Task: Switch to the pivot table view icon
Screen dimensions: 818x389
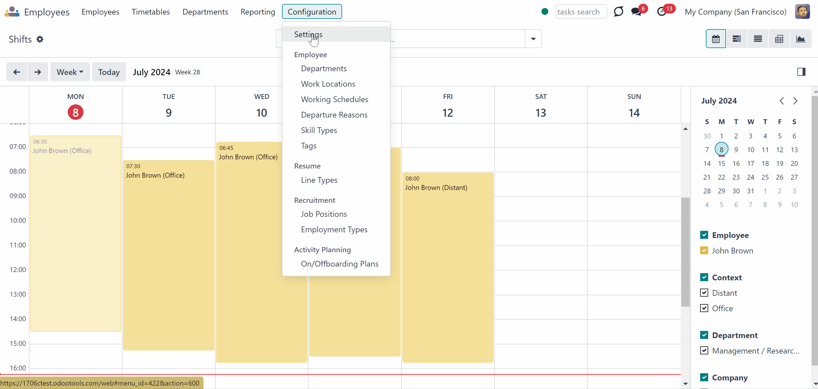Action: pyautogui.click(x=779, y=39)
